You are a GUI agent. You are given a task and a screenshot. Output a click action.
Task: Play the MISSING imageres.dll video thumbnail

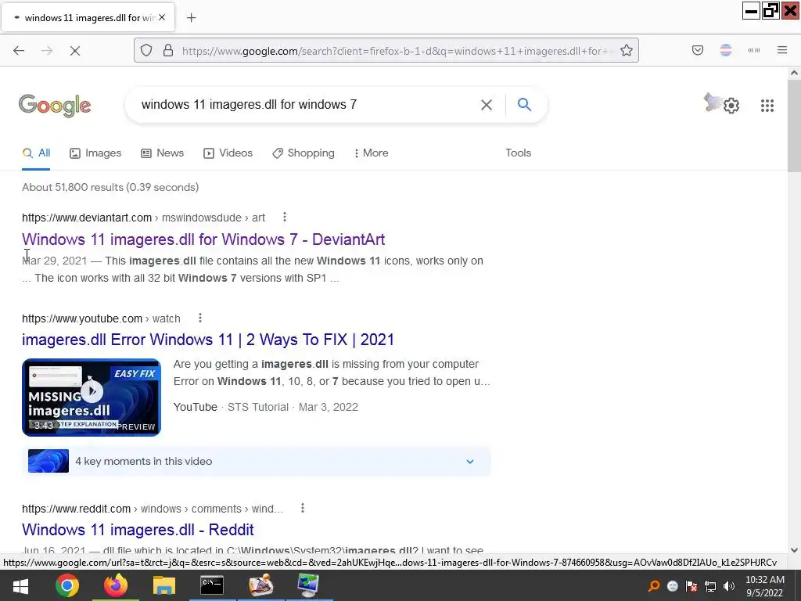(92, 397)
